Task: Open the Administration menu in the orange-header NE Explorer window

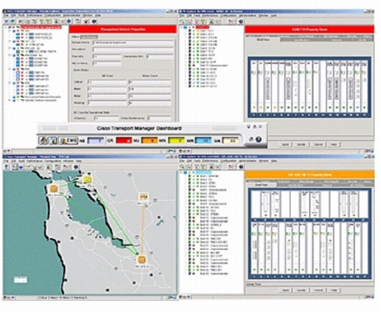Action: pos(247,161)
